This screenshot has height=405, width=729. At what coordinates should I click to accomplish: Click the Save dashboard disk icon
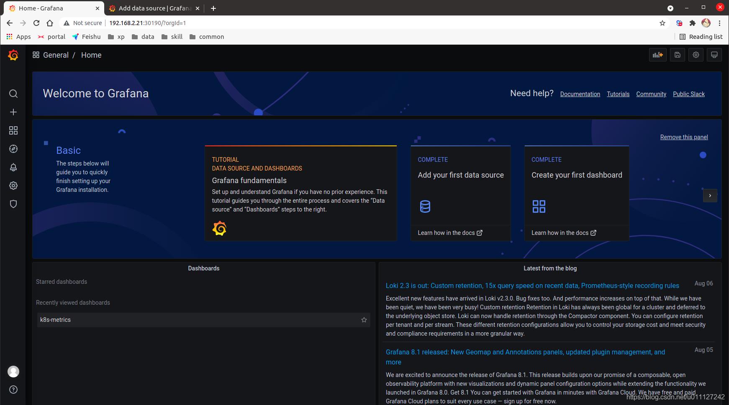[678, 55]
